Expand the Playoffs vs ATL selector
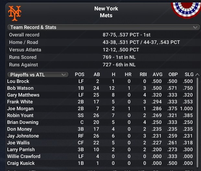Image resolution: width=201 pixels, height=171 pixels. [38, 74]
